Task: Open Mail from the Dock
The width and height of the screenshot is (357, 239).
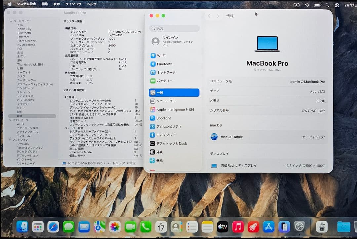Action: [x=84, y=227]
